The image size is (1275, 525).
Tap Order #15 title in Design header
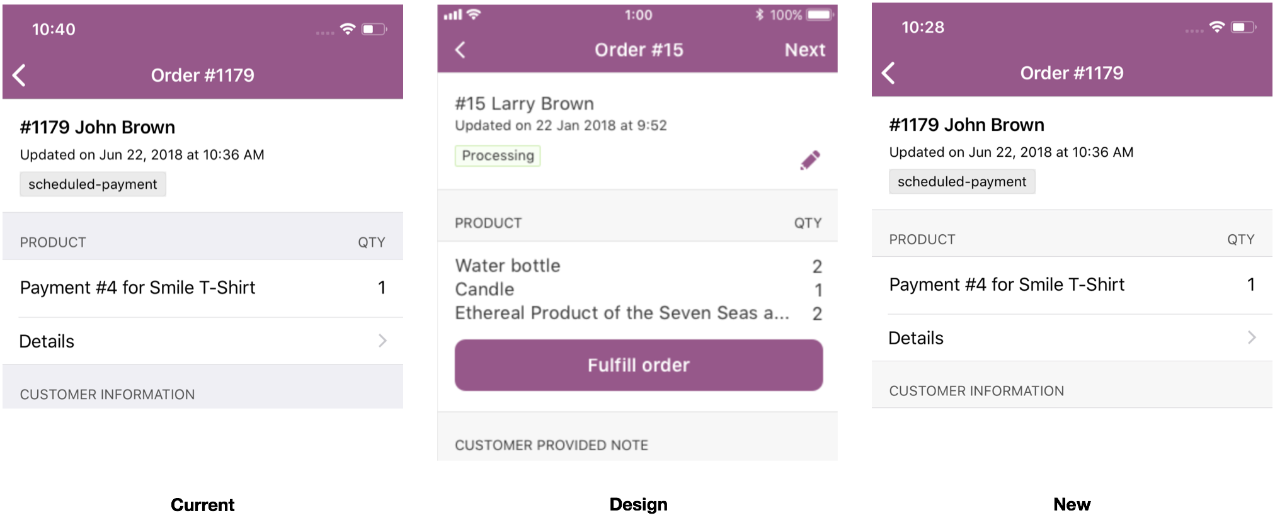639,50
